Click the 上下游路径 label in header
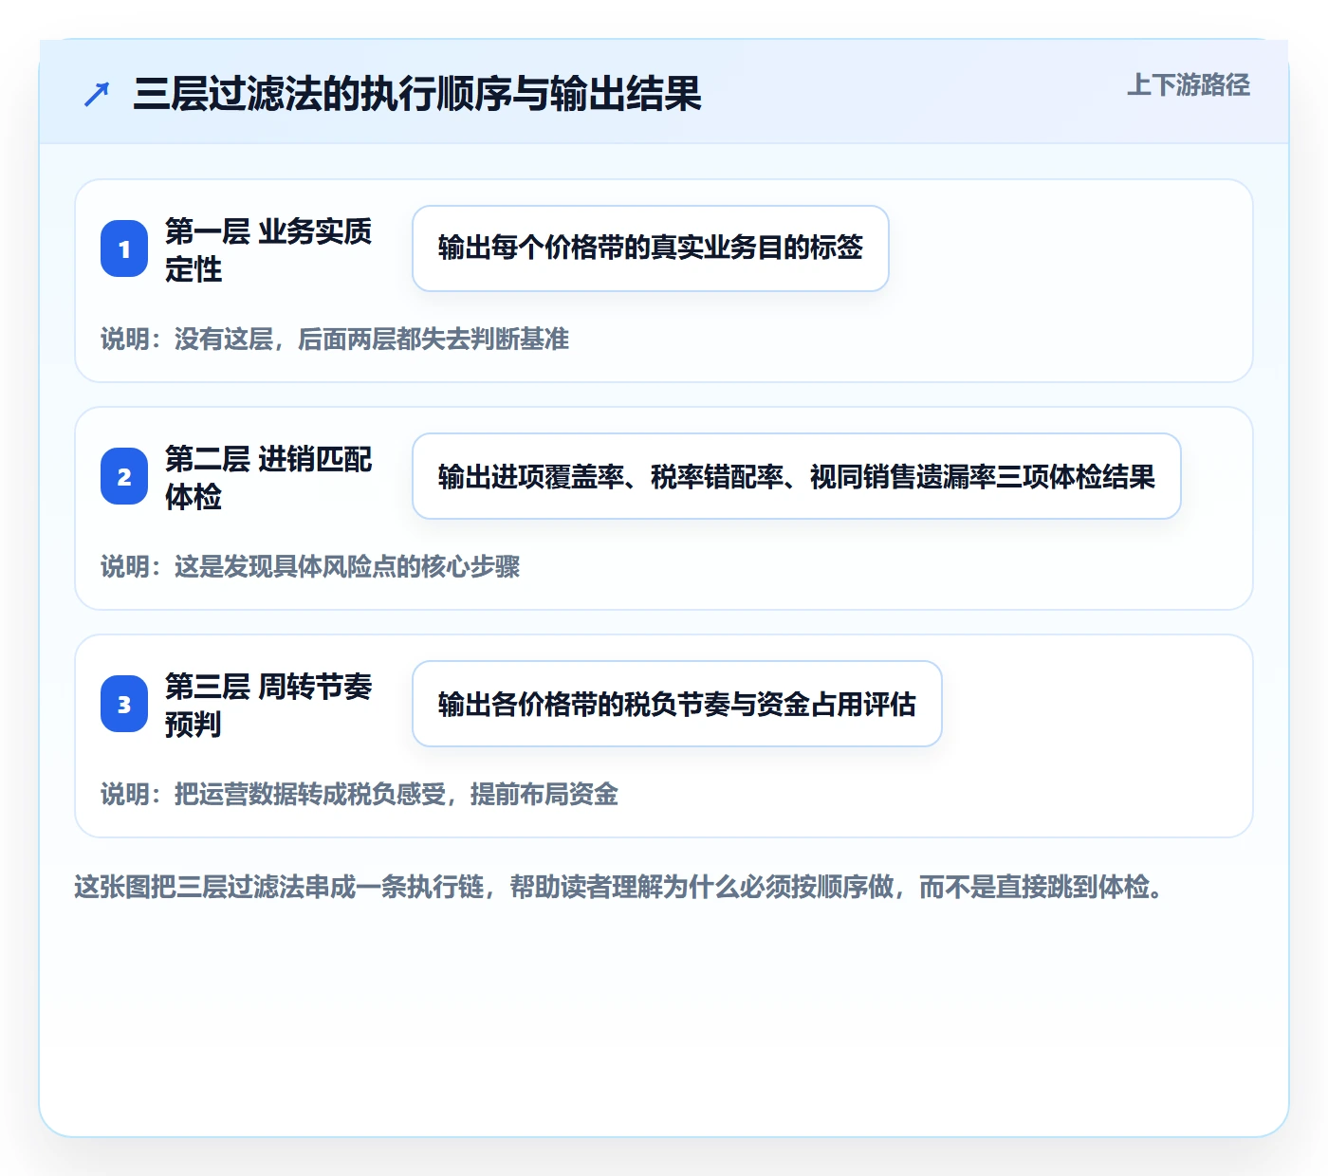Screen dimensions: 1328x1176 point(1189,84)
